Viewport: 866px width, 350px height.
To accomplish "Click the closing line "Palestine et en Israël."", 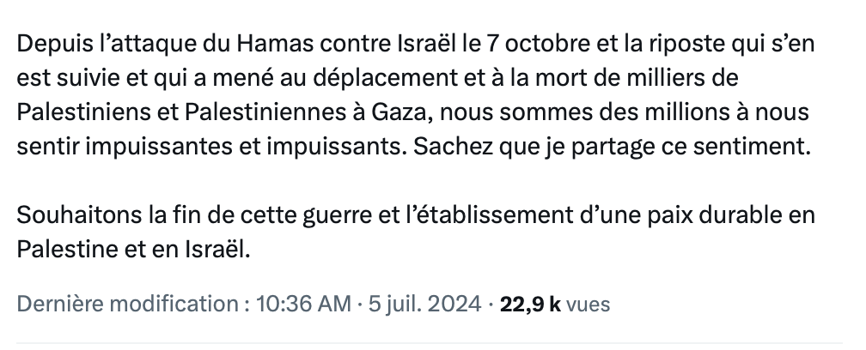I will [134, 250].
